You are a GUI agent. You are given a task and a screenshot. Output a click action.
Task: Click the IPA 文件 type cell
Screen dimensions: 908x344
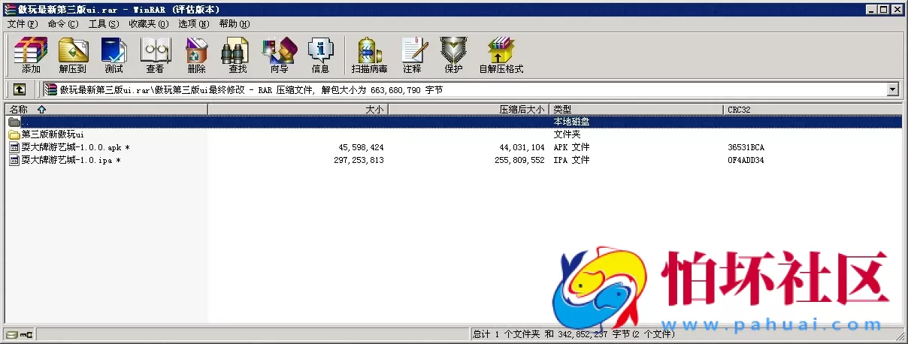[571, 160]
